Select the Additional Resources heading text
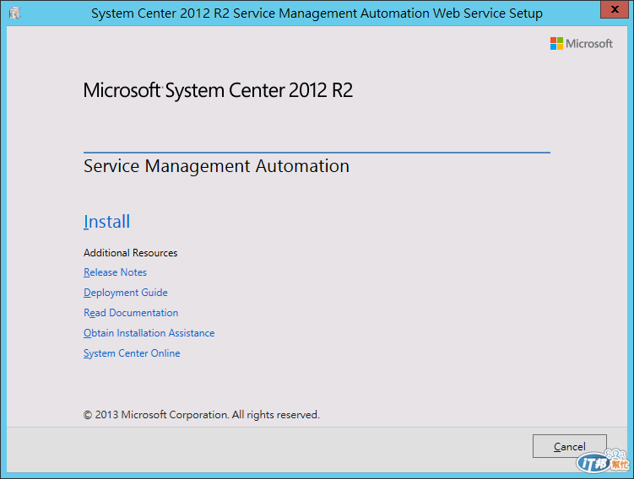634x479 pixels. [130, 253]
